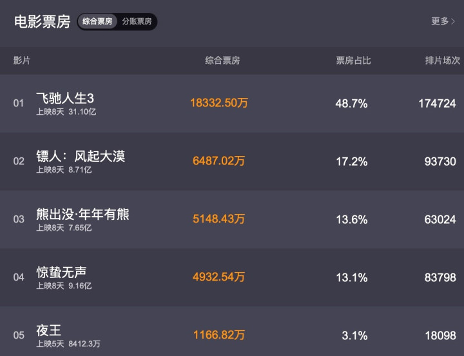Sort by 综合票房 column header
464x356 pixels.
(222, 61)
